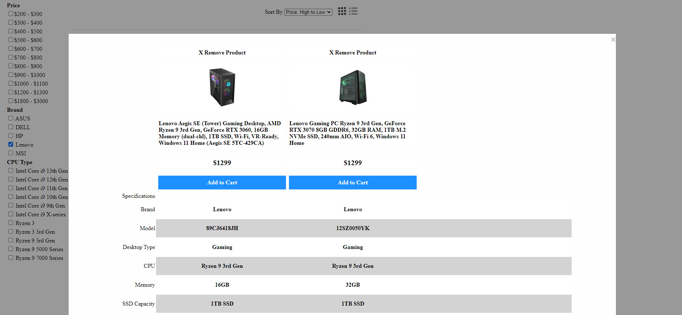Close the product comparison popup

[613, 40]
